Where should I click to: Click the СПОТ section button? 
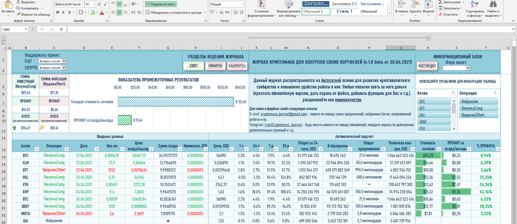click(x=194, y=66)
